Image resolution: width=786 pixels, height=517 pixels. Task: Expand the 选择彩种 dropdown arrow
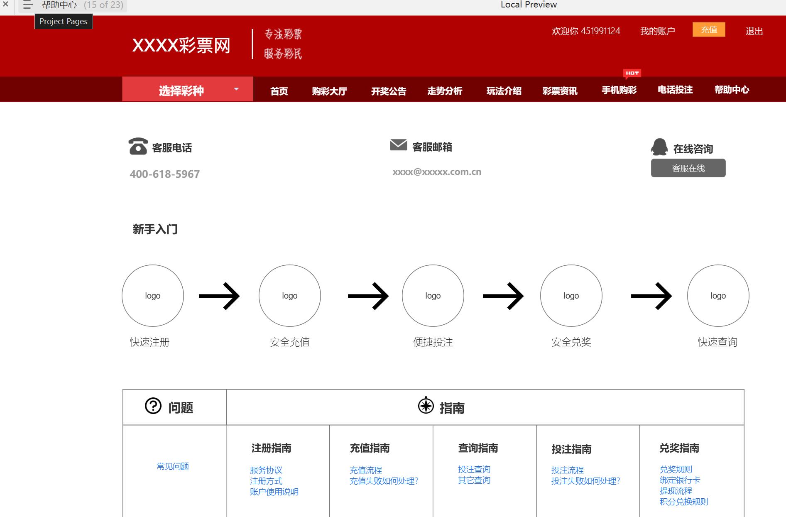point(236,89)
